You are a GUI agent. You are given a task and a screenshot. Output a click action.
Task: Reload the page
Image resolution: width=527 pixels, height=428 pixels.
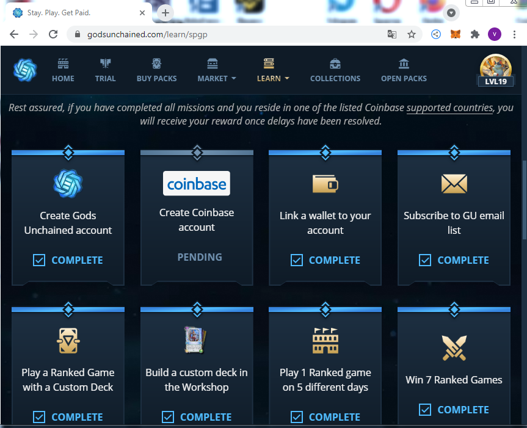pos(53,34)
